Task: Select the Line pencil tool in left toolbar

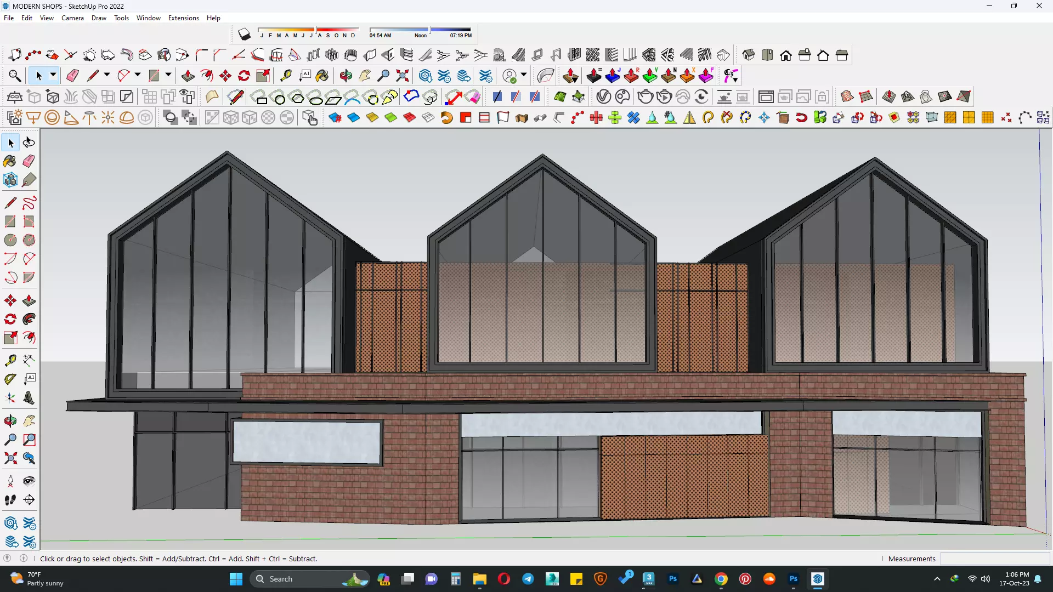Action: coord(10,203)
